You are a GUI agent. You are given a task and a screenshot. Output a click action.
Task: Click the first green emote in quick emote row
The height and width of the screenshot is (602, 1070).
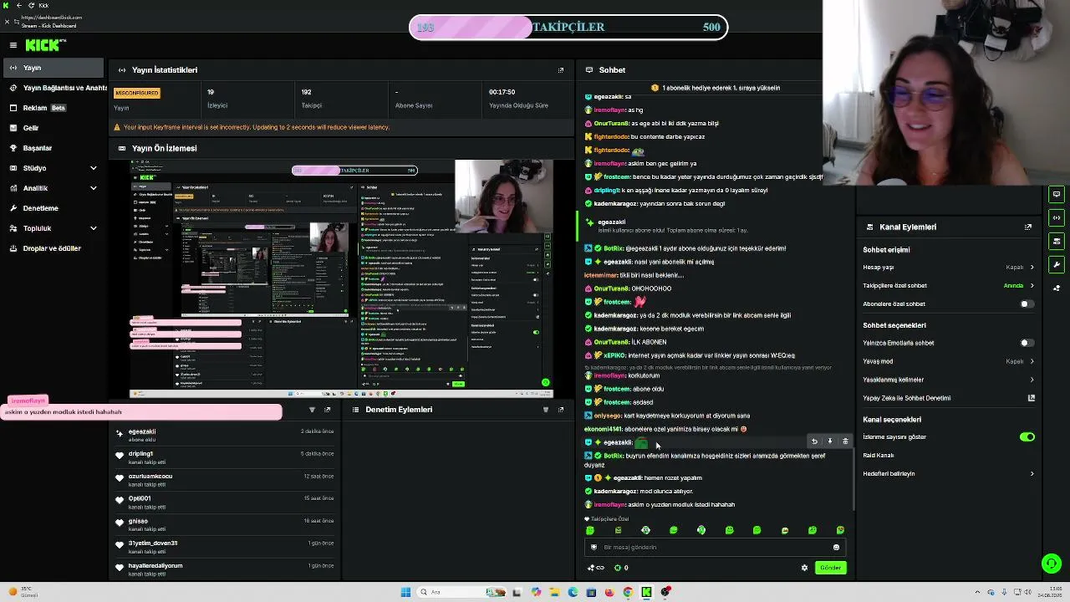(590, 530)
